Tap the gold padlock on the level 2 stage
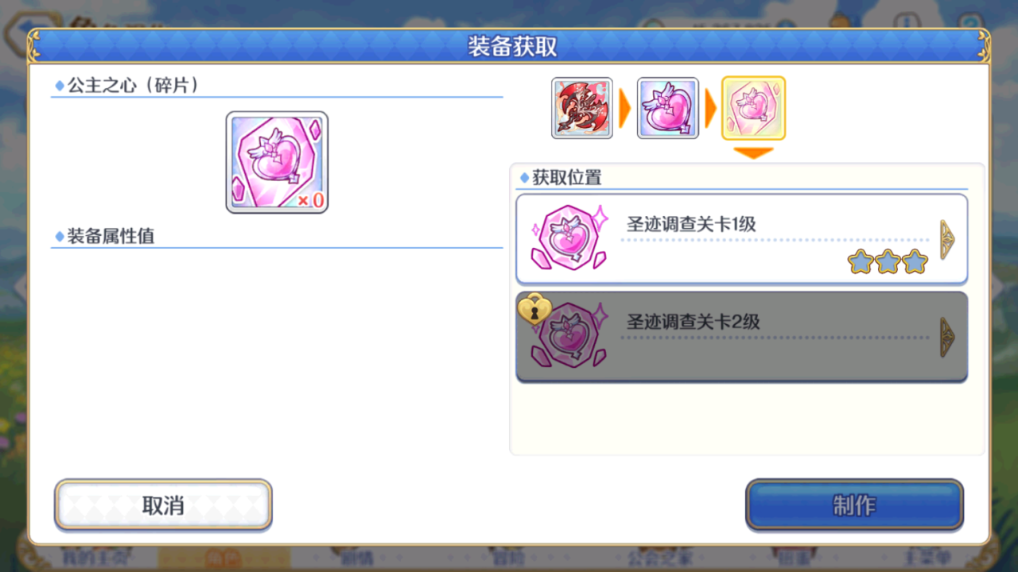The image size is (1018, 572). (x=534, y=310)
